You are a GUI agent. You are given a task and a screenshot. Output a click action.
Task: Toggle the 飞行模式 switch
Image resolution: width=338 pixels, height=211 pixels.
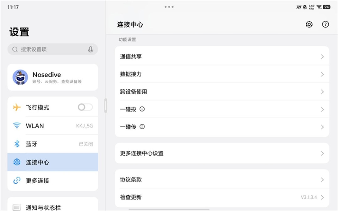[x=85, y=107]
